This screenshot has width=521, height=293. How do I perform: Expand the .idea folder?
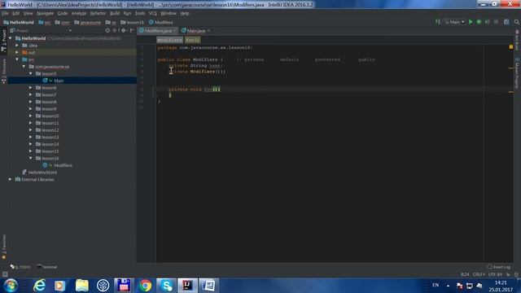click(x=17, y=46)
